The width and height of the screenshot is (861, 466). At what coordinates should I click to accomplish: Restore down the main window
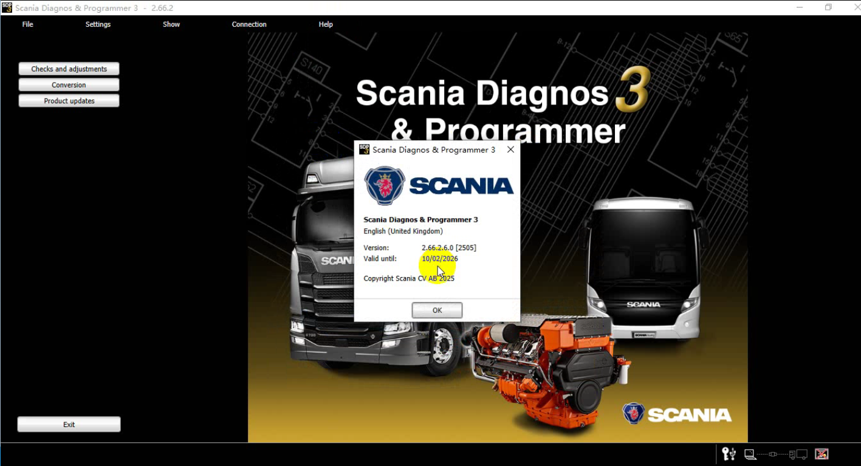[x=828, y=7]
